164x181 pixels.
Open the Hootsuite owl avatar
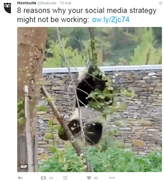[x=7, y=8]
